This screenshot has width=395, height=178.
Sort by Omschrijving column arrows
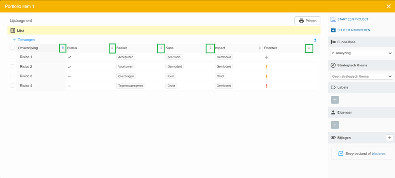[63, 48]
